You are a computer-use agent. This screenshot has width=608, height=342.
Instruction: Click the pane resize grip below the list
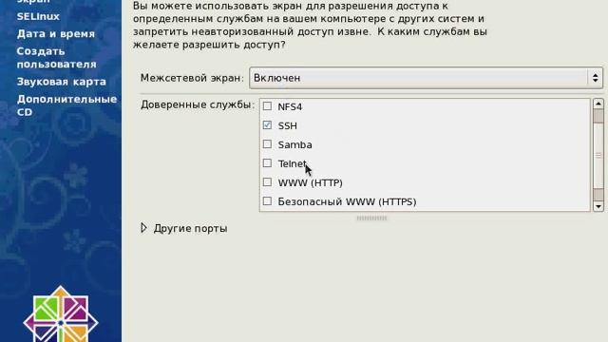click(371, 218)
